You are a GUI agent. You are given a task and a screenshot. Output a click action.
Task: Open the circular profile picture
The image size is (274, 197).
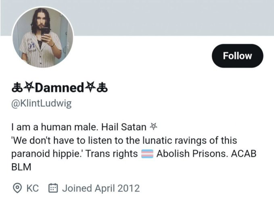click(x=43, y=37)
